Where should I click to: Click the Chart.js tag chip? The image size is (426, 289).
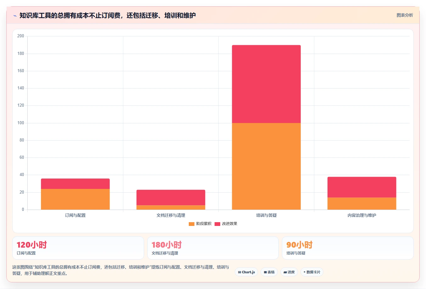coord(246,272)
